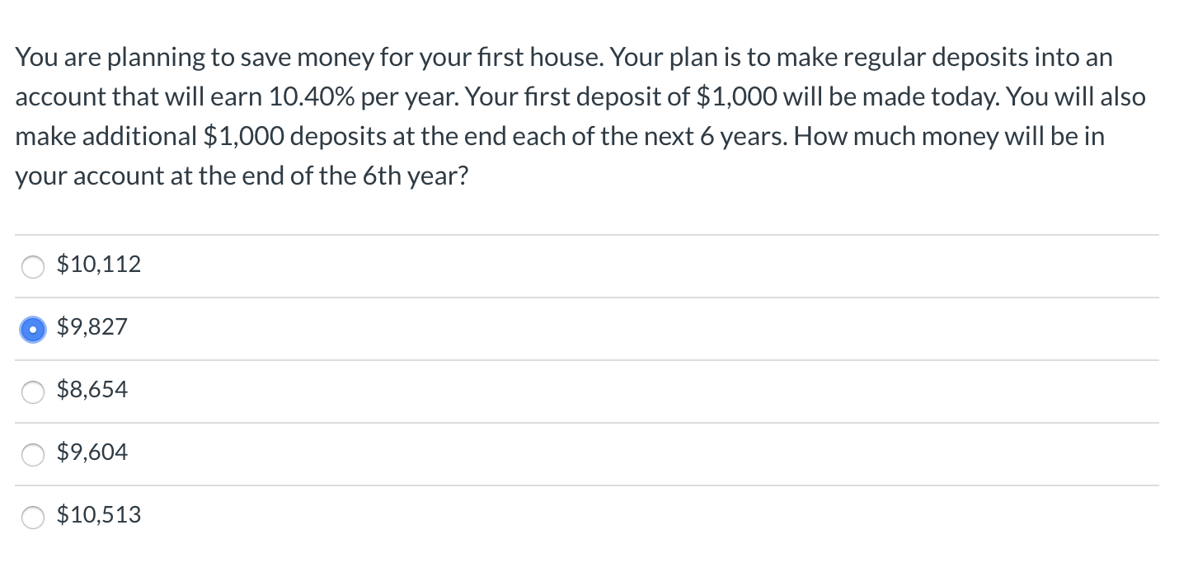Click the first answer choice row
The height and width of the screenshot is (572, 1179).
click(577, 265)
